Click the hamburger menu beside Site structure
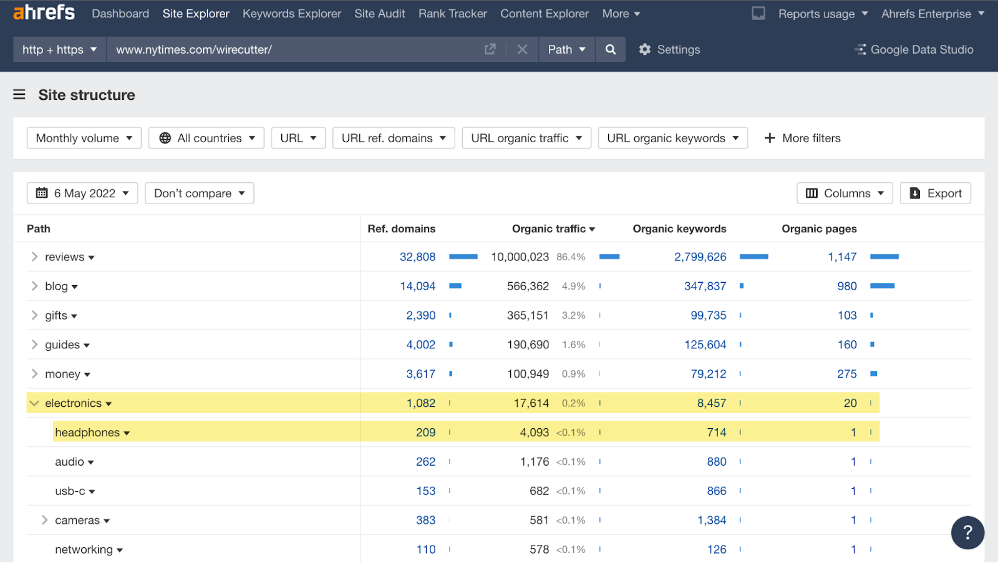 point(19,95)
